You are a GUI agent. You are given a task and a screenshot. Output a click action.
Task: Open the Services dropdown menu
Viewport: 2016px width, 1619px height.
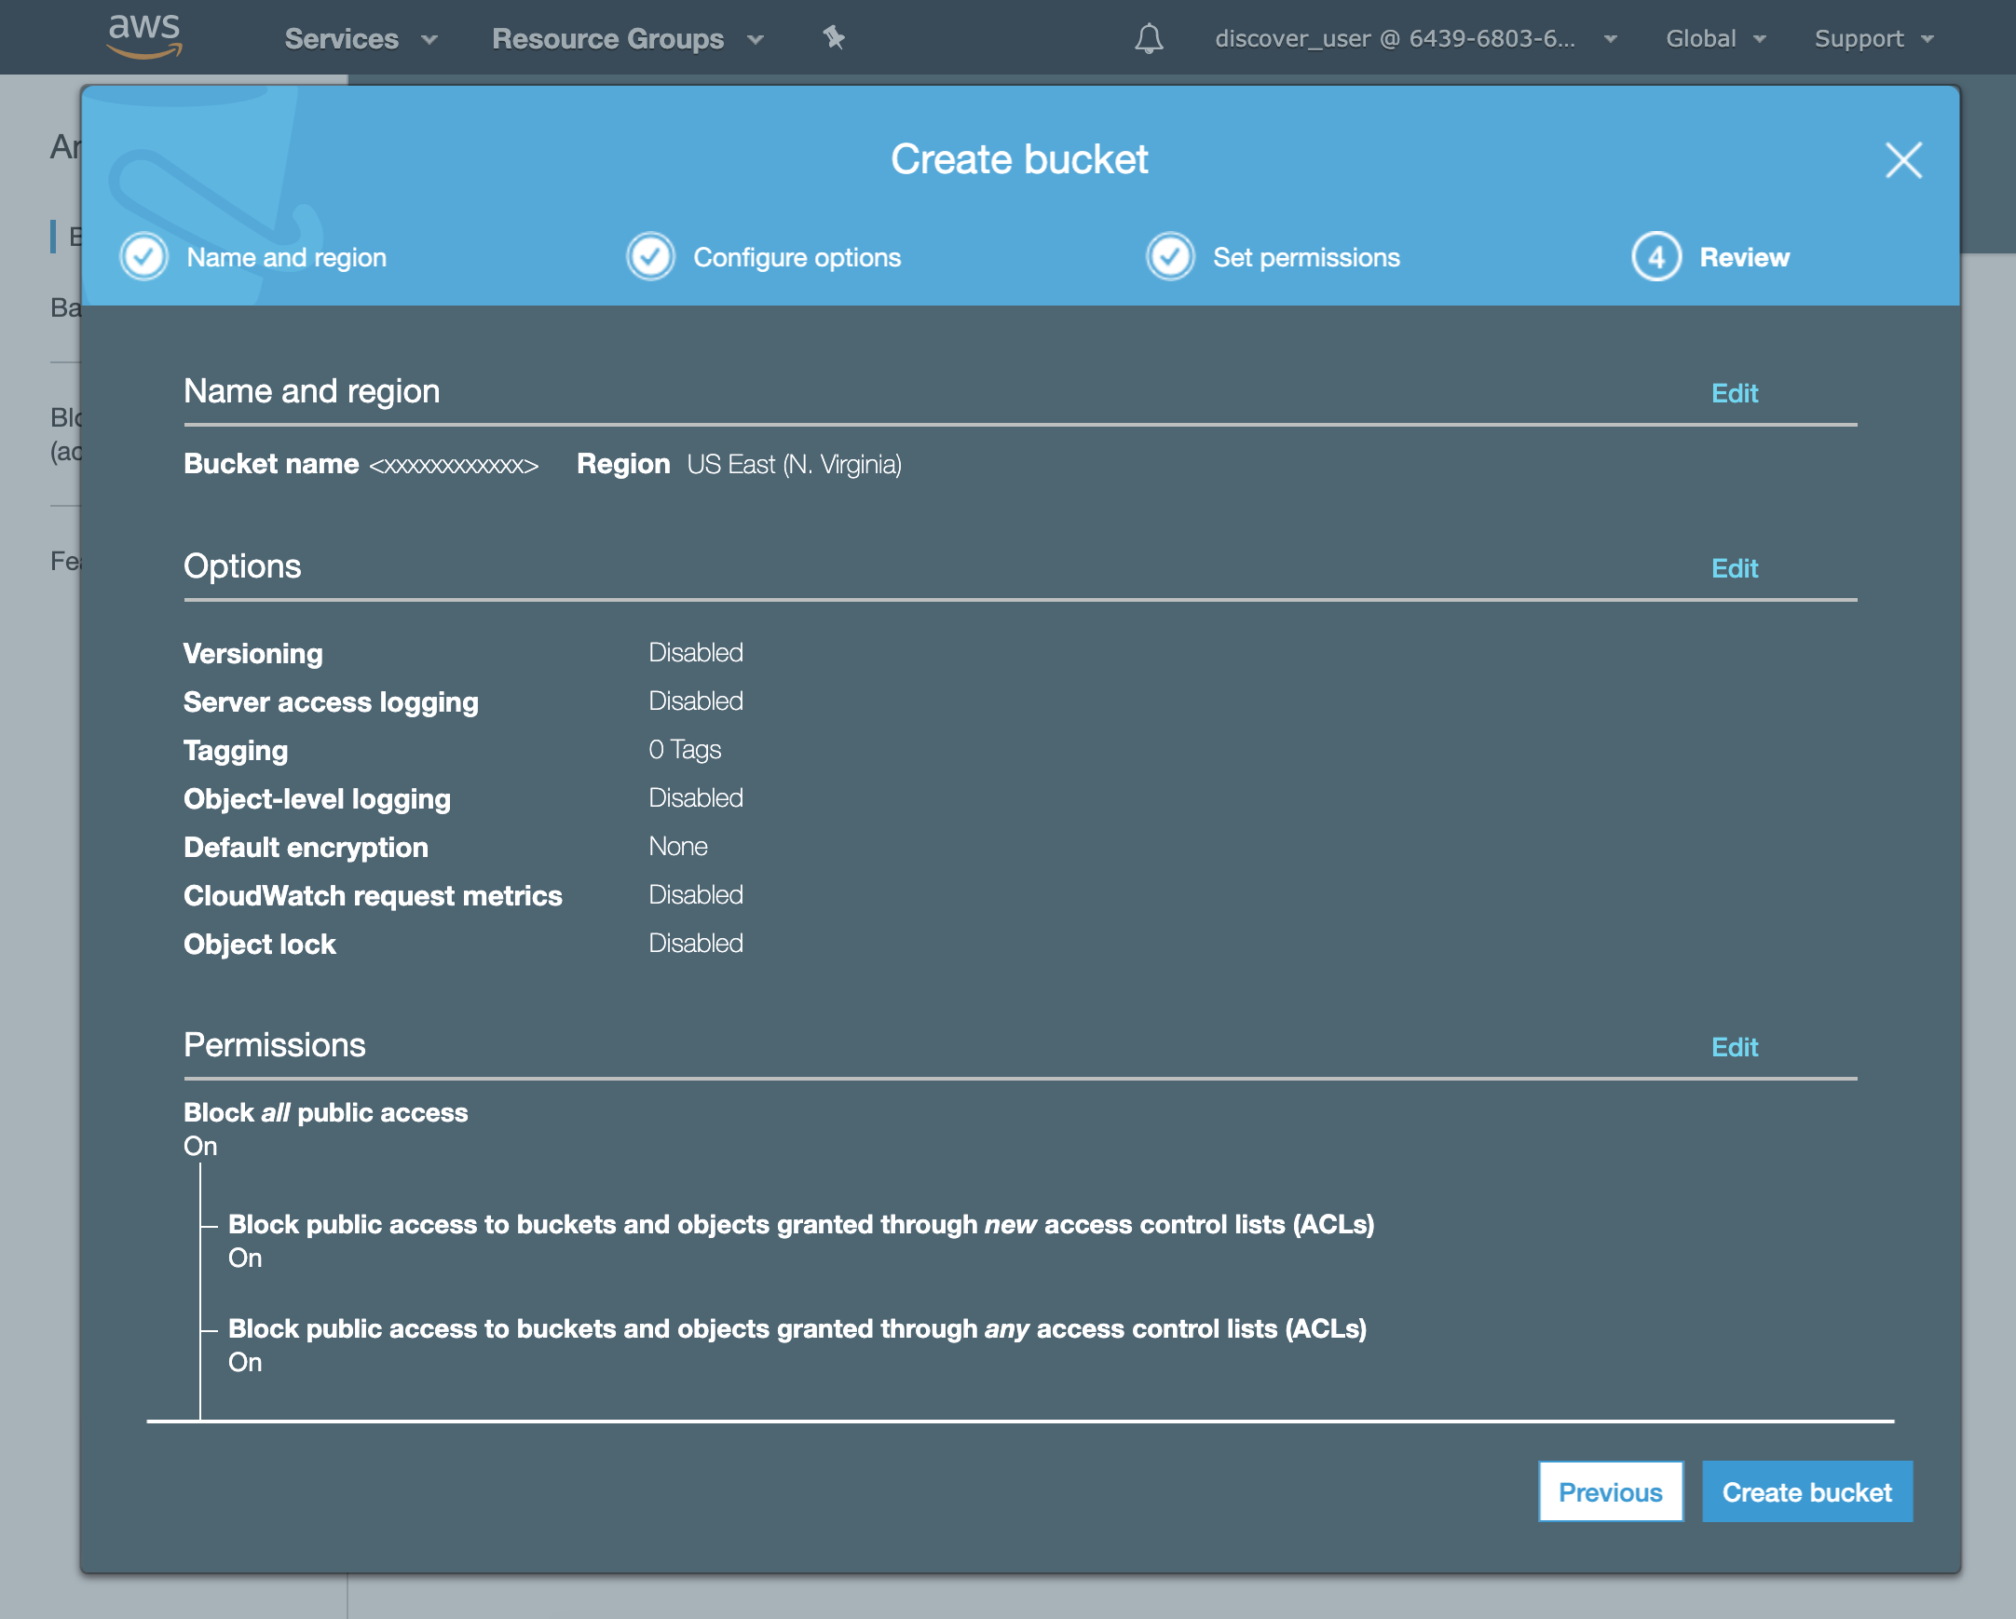(x=360, y=38)
